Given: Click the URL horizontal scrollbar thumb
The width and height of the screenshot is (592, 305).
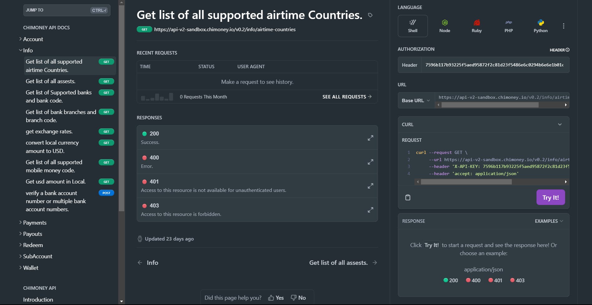Looking at the screenshot, I should click(490, 105).
